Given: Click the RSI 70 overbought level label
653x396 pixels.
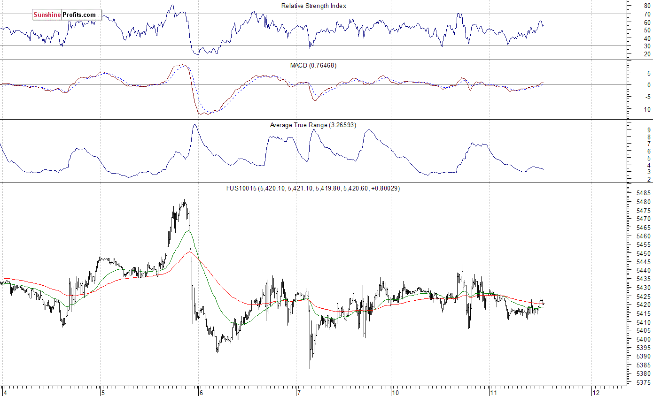Looking at the screenshot, I should (x=647, y=14).
